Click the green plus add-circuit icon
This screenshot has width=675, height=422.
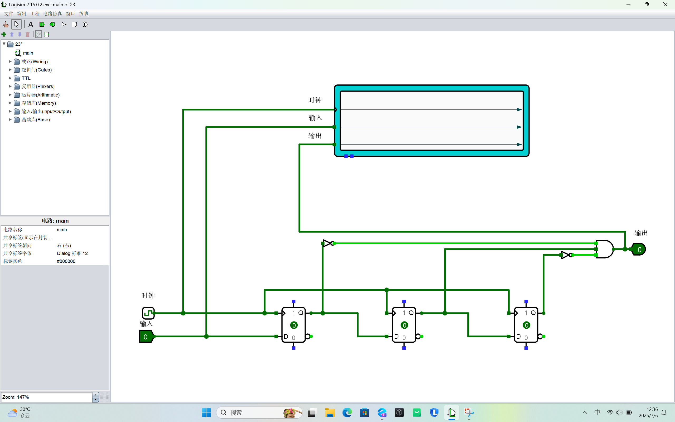tap(4, 34)
